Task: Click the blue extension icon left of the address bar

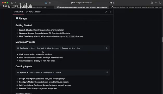Action: pyautogui.click(x=46, y=3)
